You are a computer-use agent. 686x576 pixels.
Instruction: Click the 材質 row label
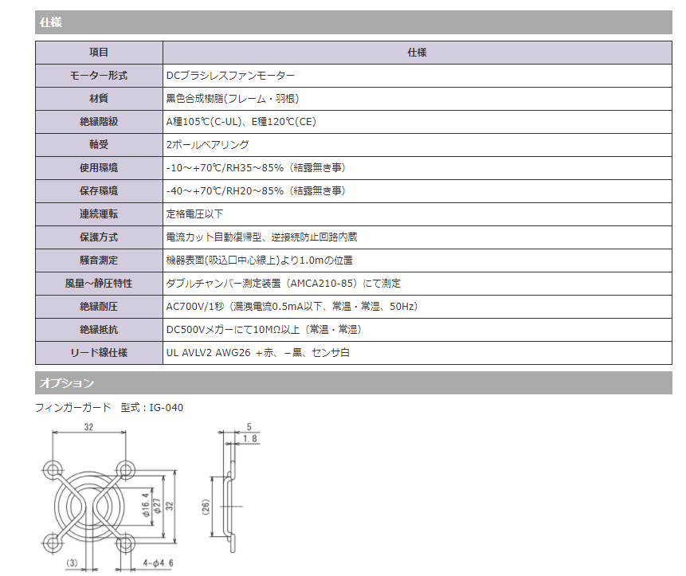point(99,99)
